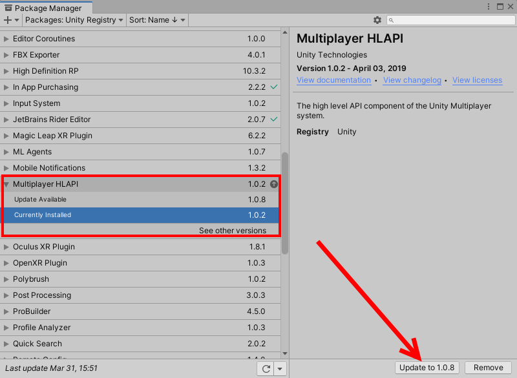Expand the Polybrush arrow

[x=6, y=278]
